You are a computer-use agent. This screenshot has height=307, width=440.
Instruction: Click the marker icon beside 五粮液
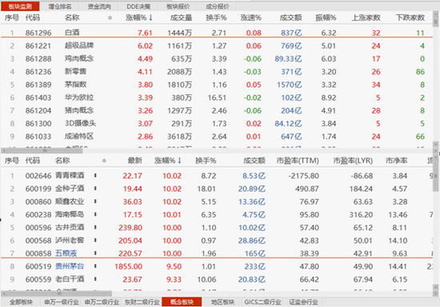click(x=95, y=253)
